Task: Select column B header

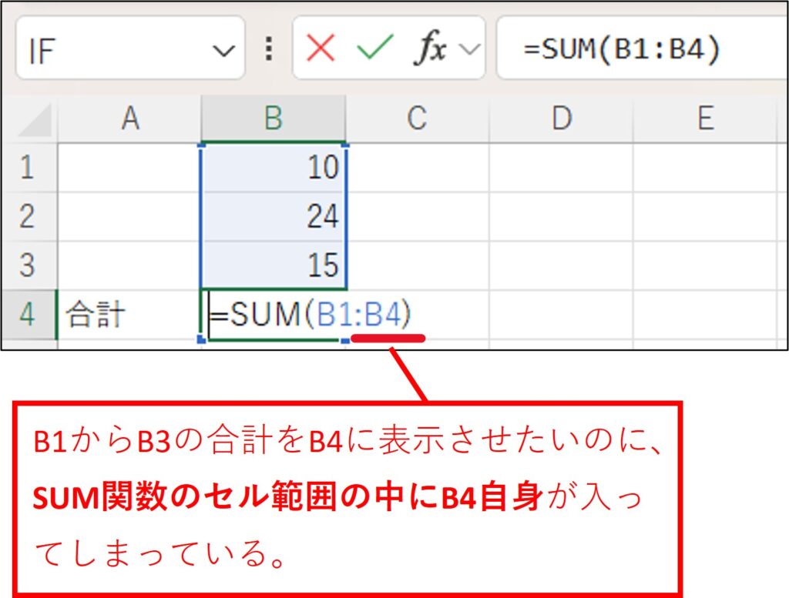Action: [x=274, y=119]
